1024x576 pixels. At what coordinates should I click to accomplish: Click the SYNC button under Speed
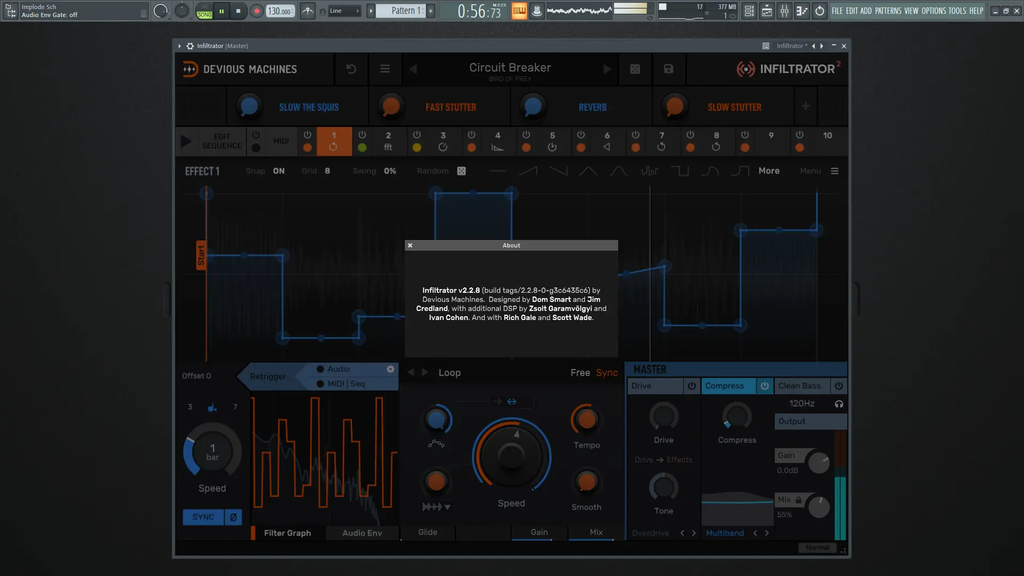203,517
